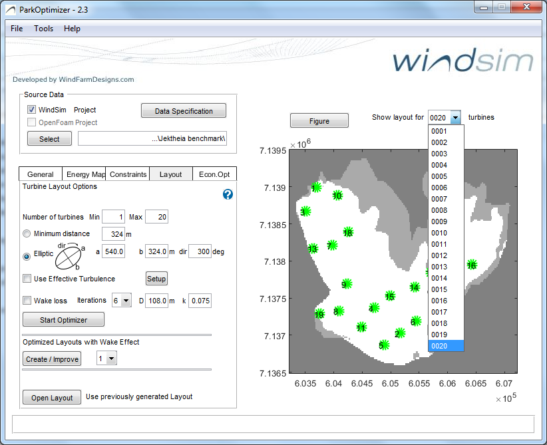This screenshot has width=547, height=445.
Task: Click turbine marker 3 on the map
Action: tap(305, 212)
